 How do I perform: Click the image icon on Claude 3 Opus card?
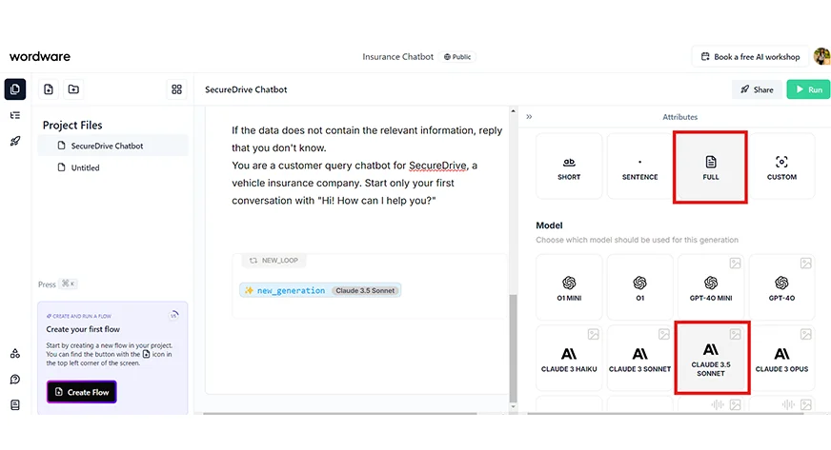pos(805,334)
